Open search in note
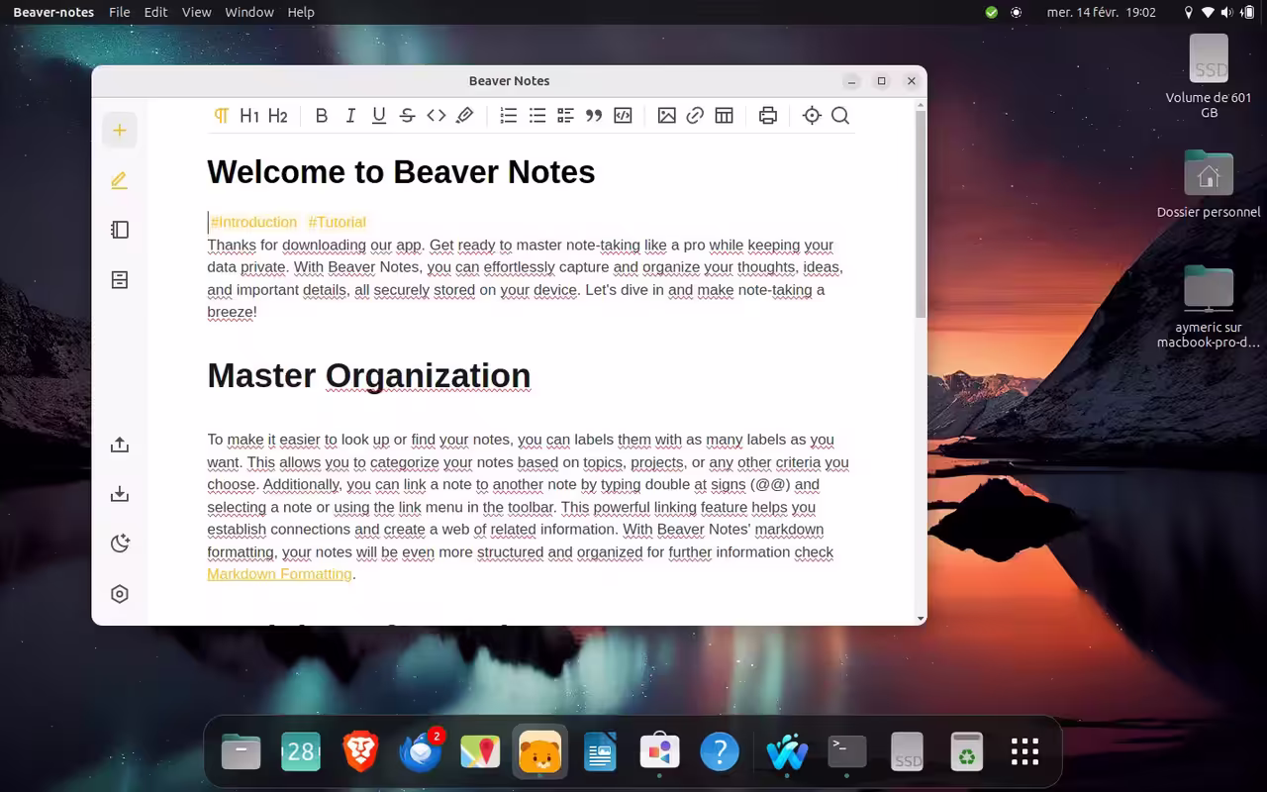1267x792 pixels. 840,116
